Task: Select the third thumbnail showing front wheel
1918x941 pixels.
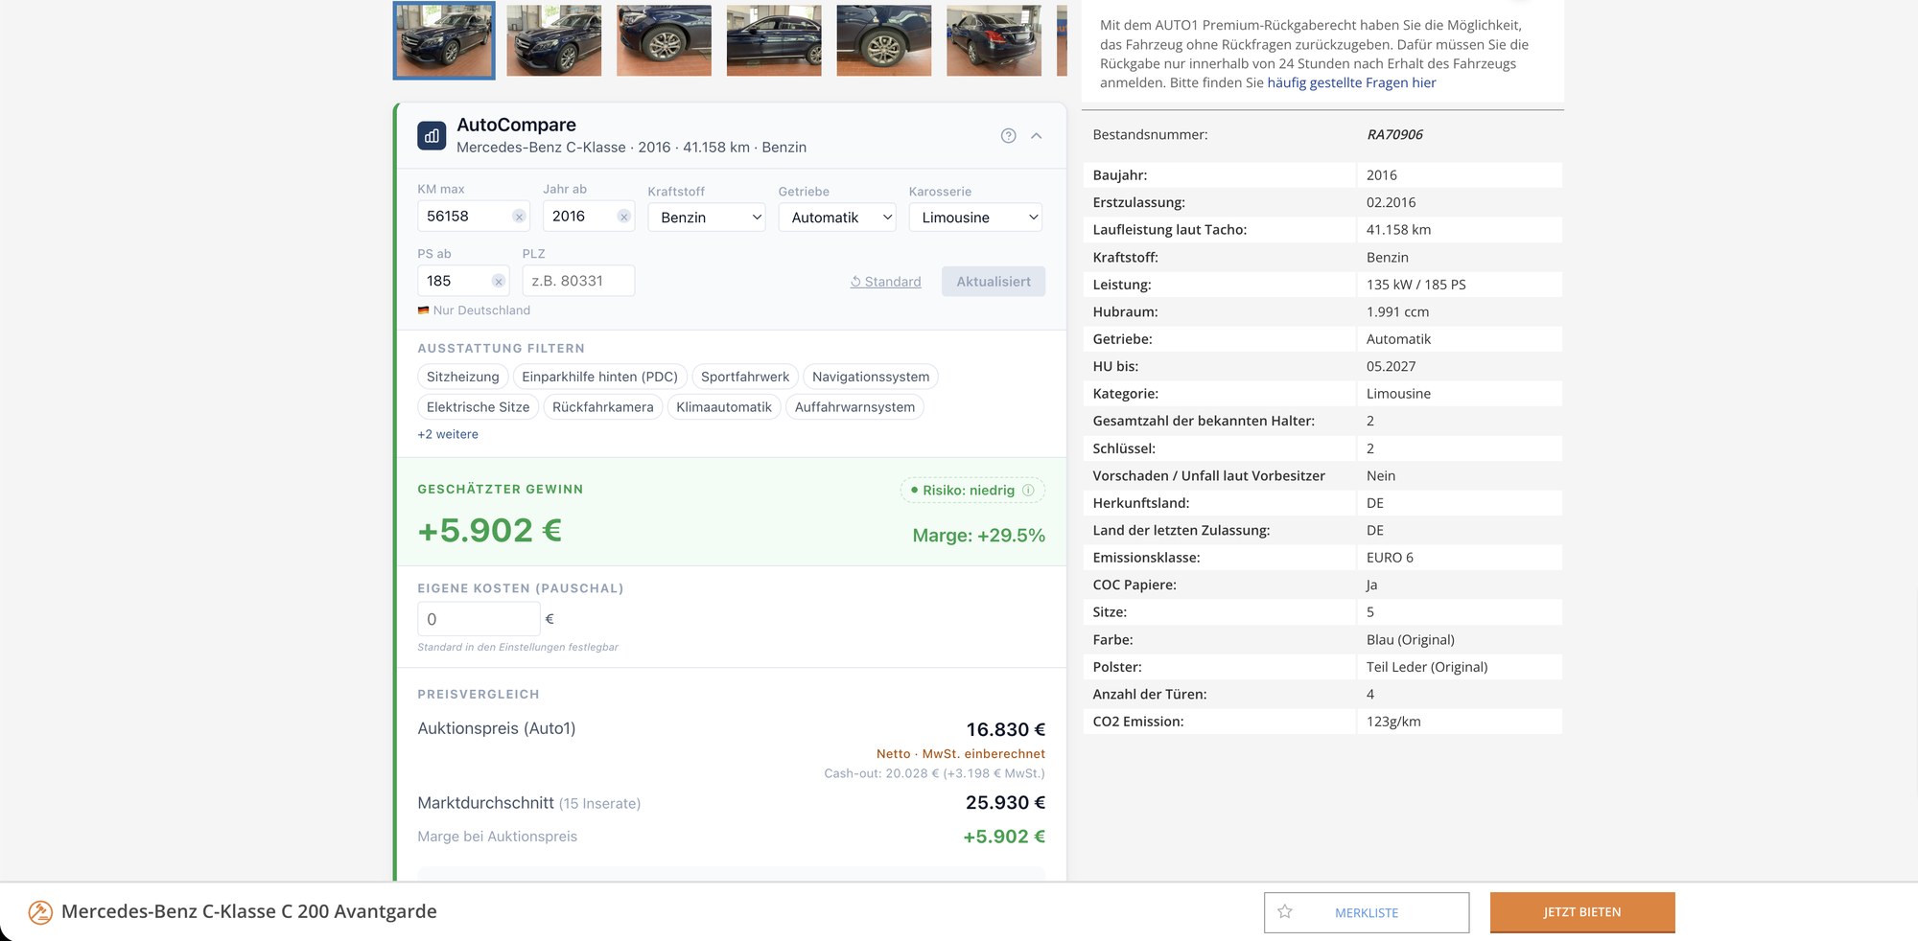Action: [664, 40]
